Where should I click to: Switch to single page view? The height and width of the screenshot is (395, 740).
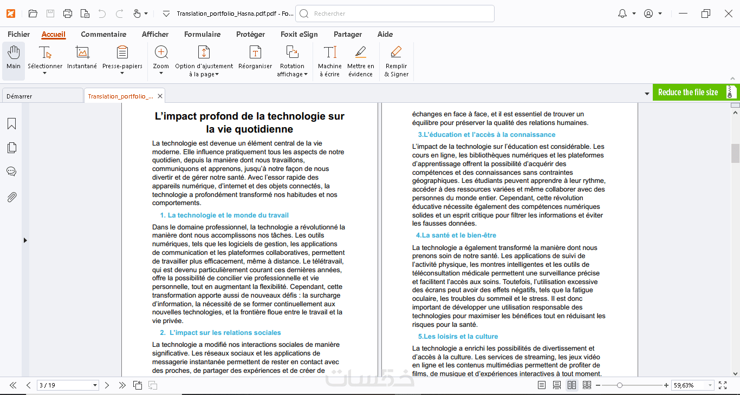click(542, 385)
